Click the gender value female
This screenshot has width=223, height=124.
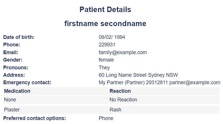pos(106,60)
